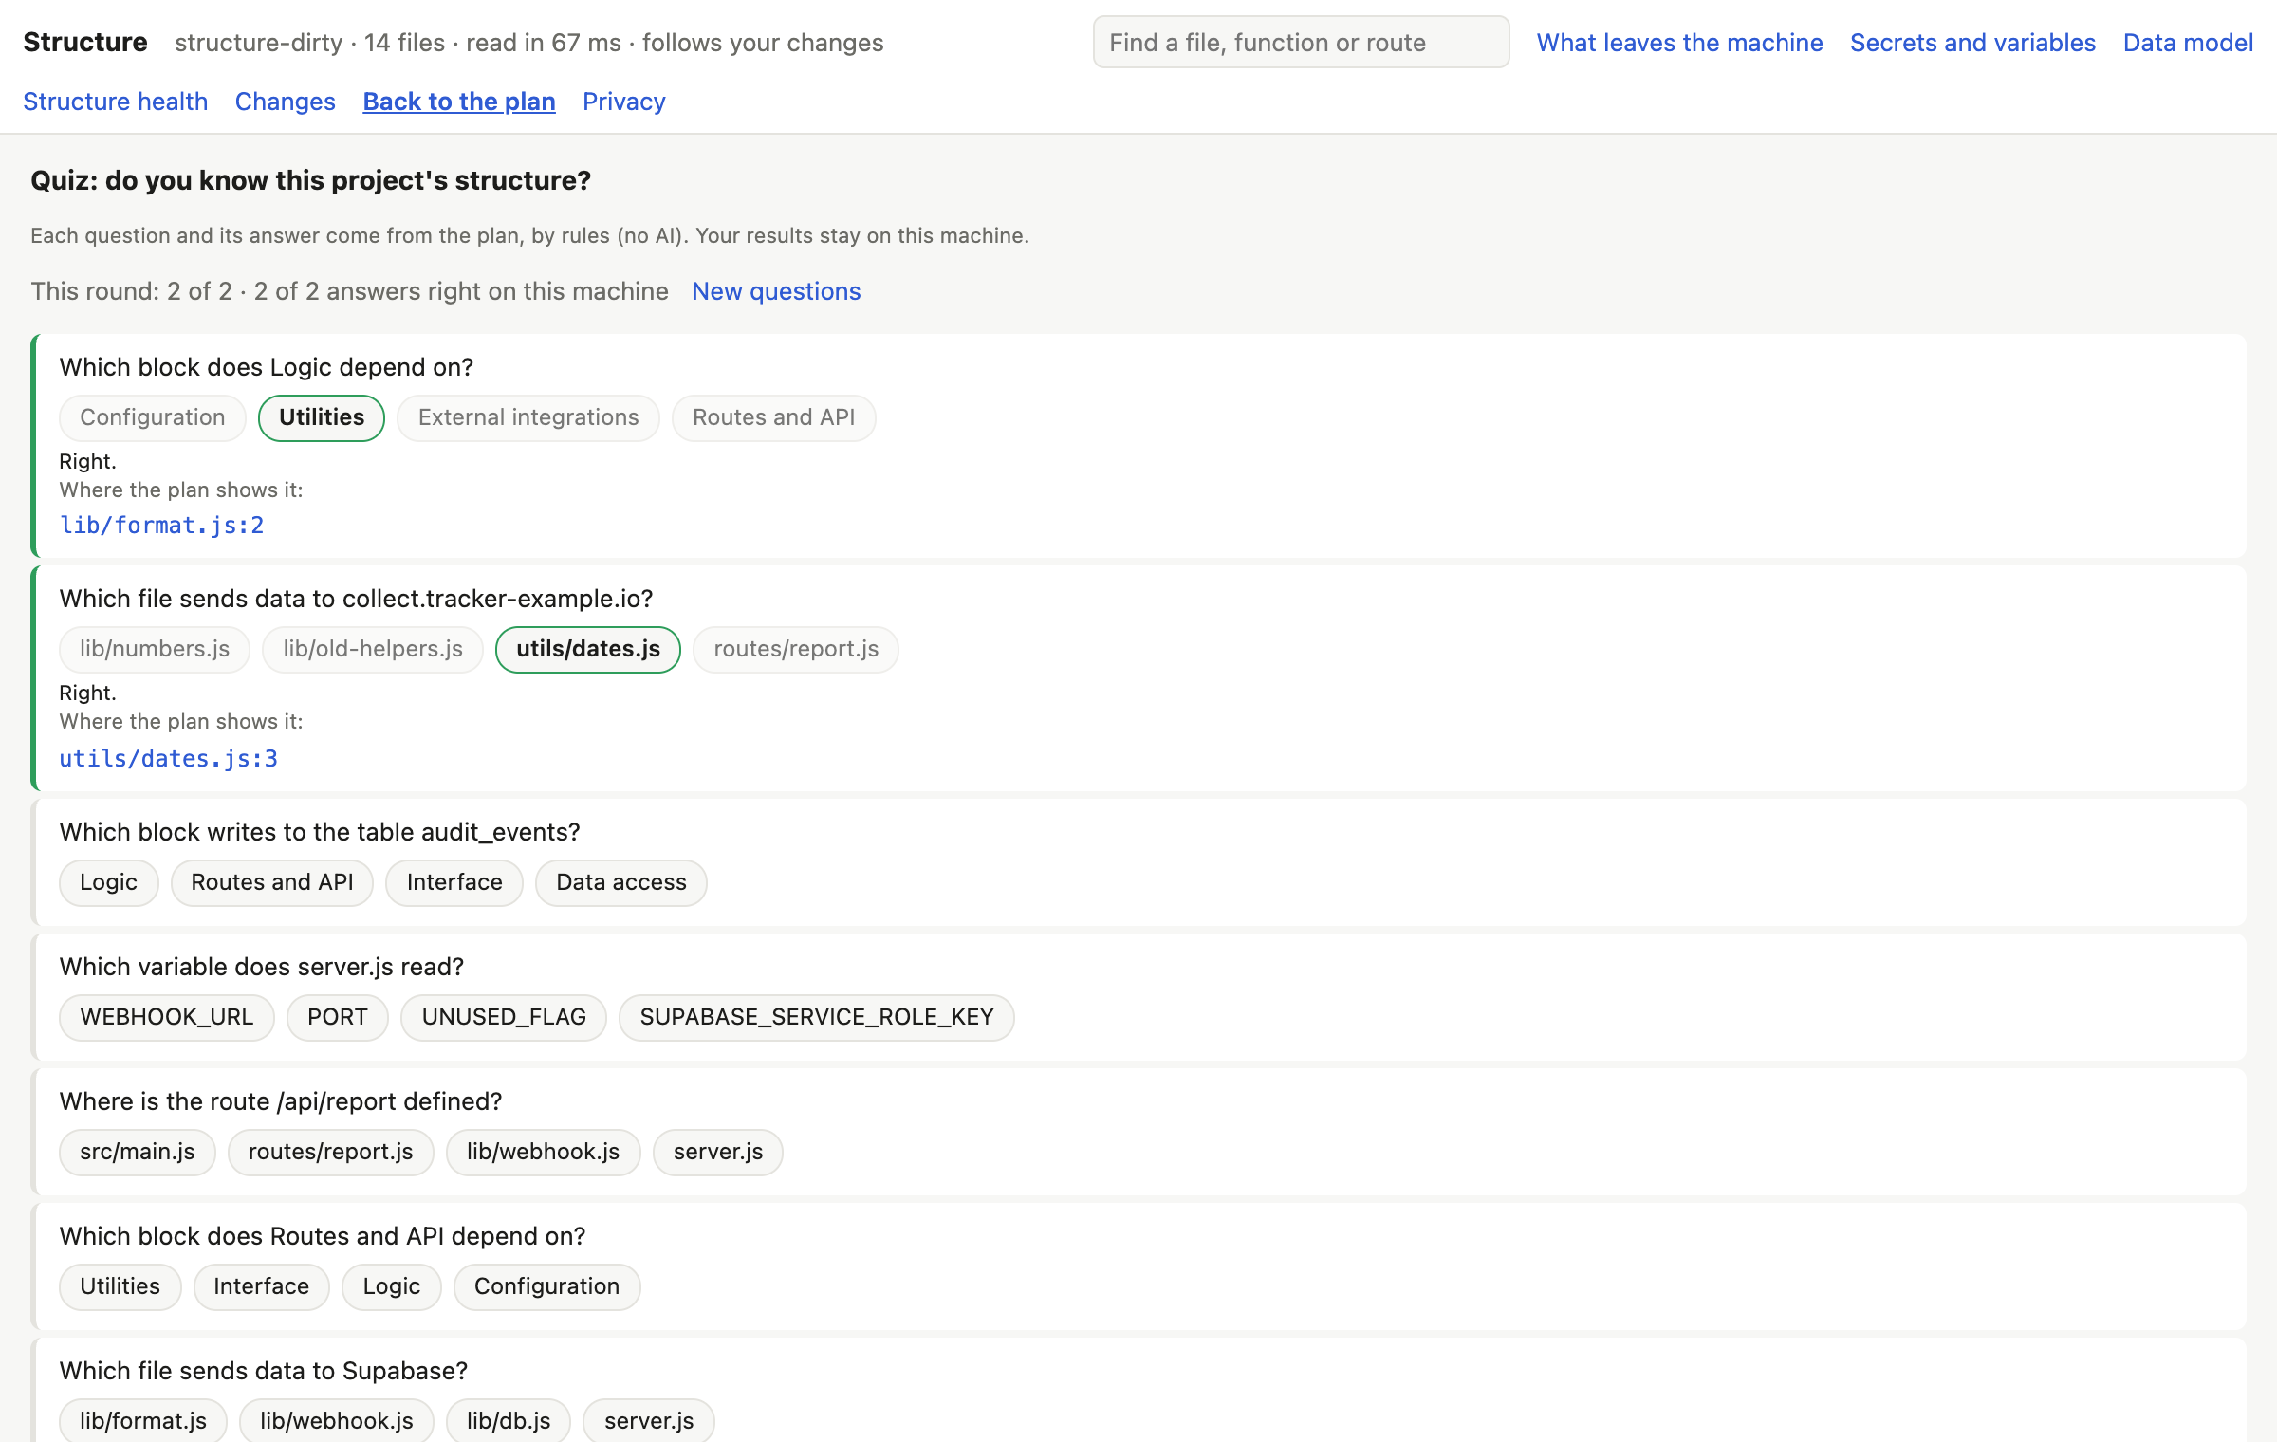Select Configuration answer for Logic question
Image resolution: width=2277 pixels, height=1442 pixels.
point(153,417)
